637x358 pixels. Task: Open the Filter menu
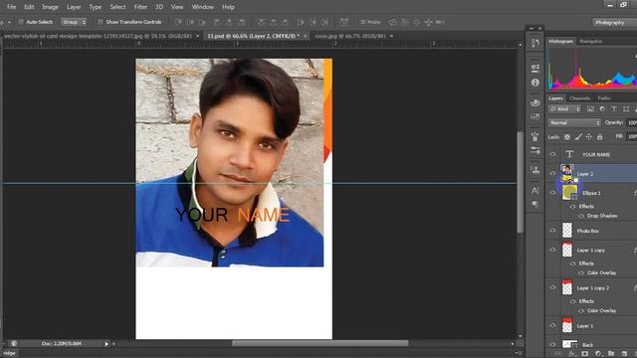140,7
